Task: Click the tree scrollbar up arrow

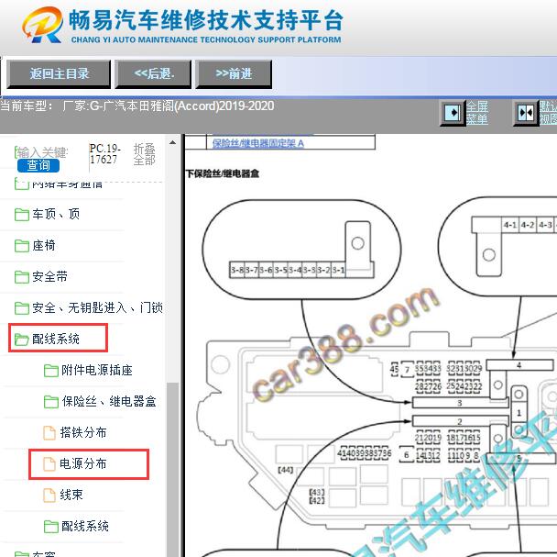Action: (172, 143)
